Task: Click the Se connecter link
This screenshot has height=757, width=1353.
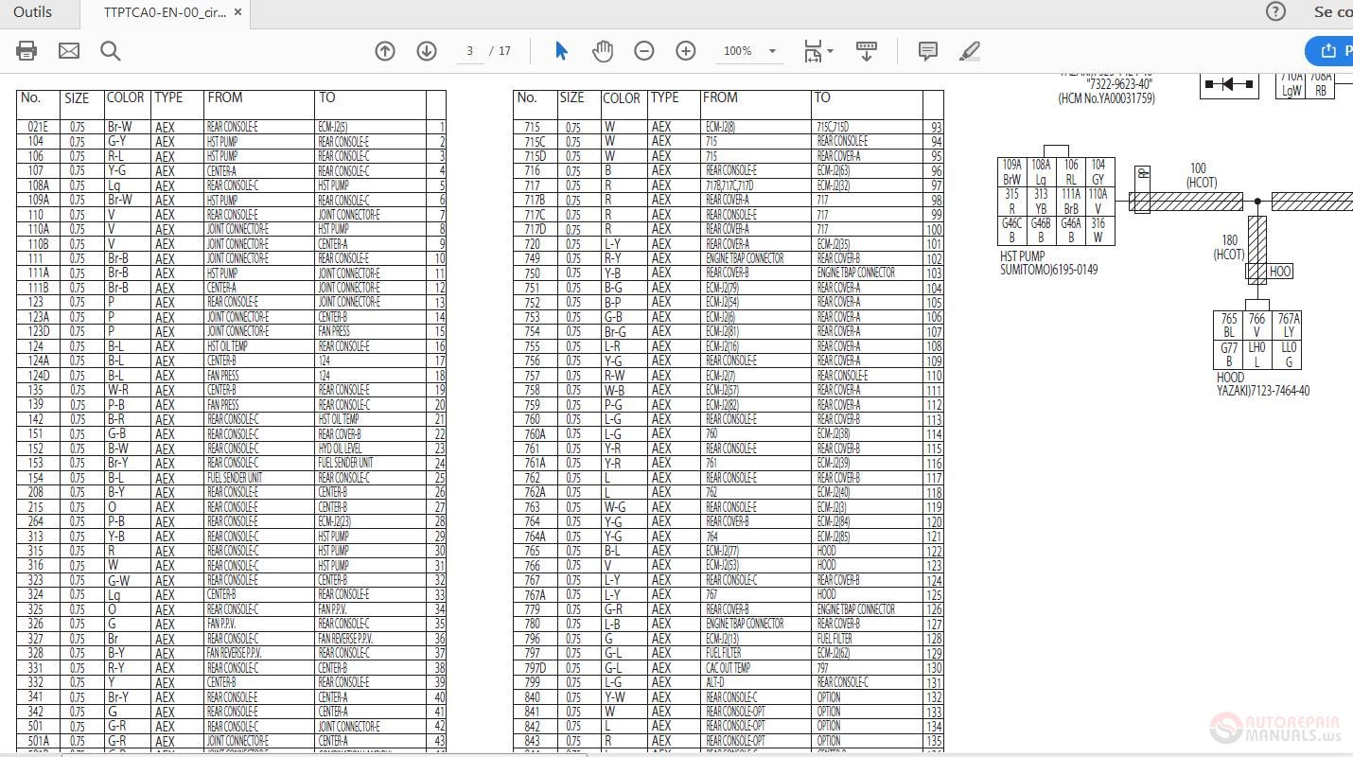Action: pos(1331,11)
